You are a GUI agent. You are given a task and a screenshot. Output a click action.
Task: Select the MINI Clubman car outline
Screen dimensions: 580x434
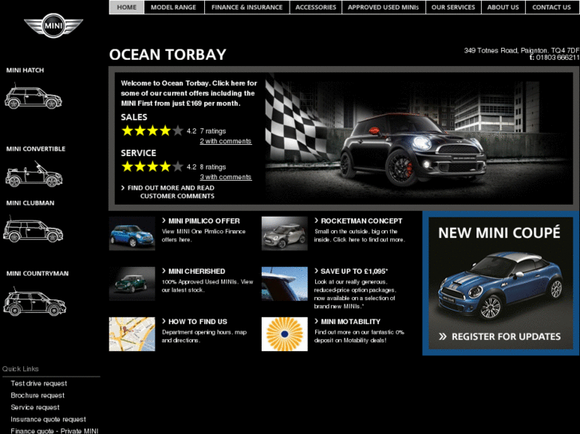tap(33, 230)
